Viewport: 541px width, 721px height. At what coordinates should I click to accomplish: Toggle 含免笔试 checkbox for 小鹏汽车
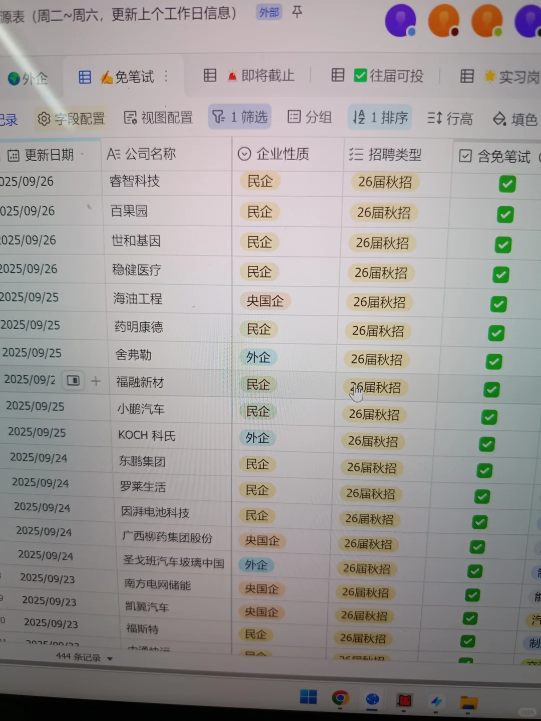point(489,417)
